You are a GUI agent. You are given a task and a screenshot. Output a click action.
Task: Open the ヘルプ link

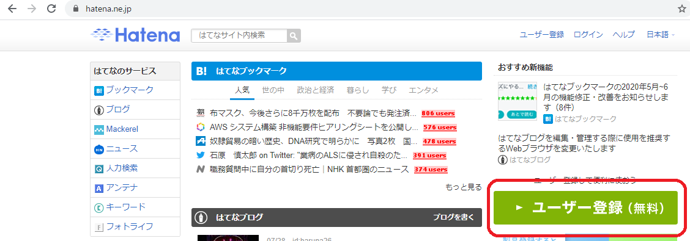[x=623, y=35]
